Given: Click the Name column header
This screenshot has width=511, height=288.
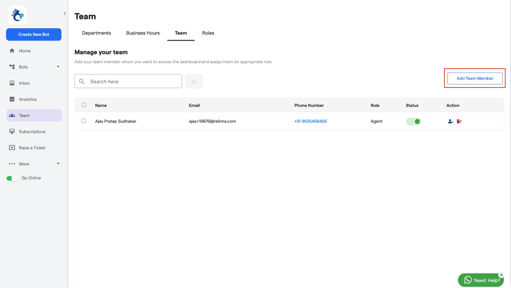Looking at the screenshot, I should point(101,105).
